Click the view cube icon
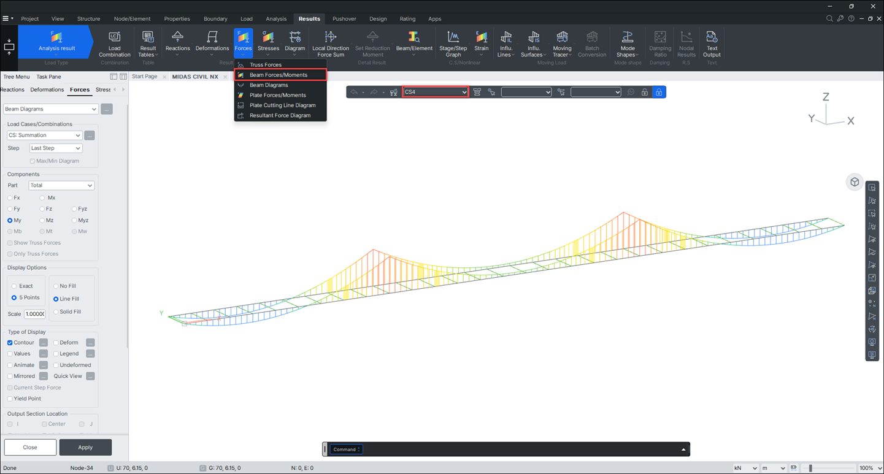This screenshot has height=474, width=884. (x=855, y=182)
